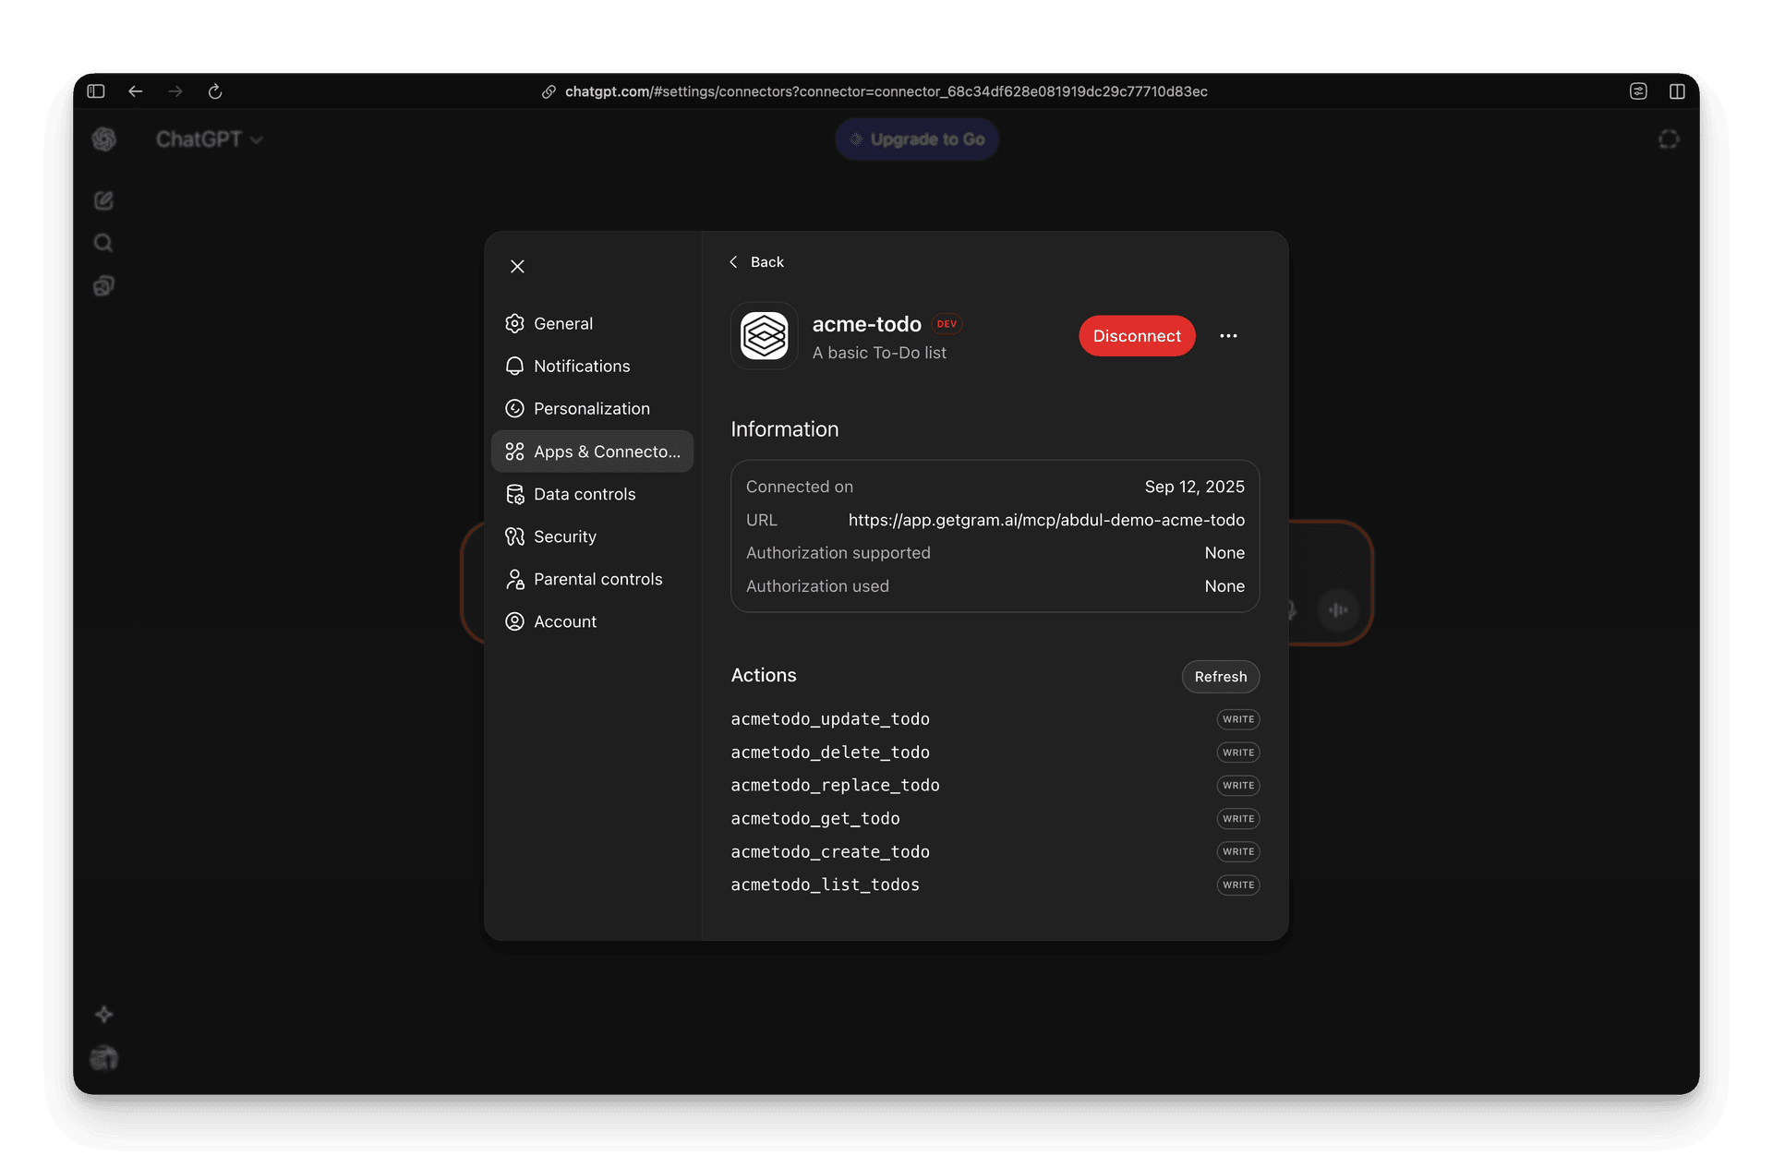Click the acmetodo_delete_todo action
1773x1168 pixels.
(830, 753)
